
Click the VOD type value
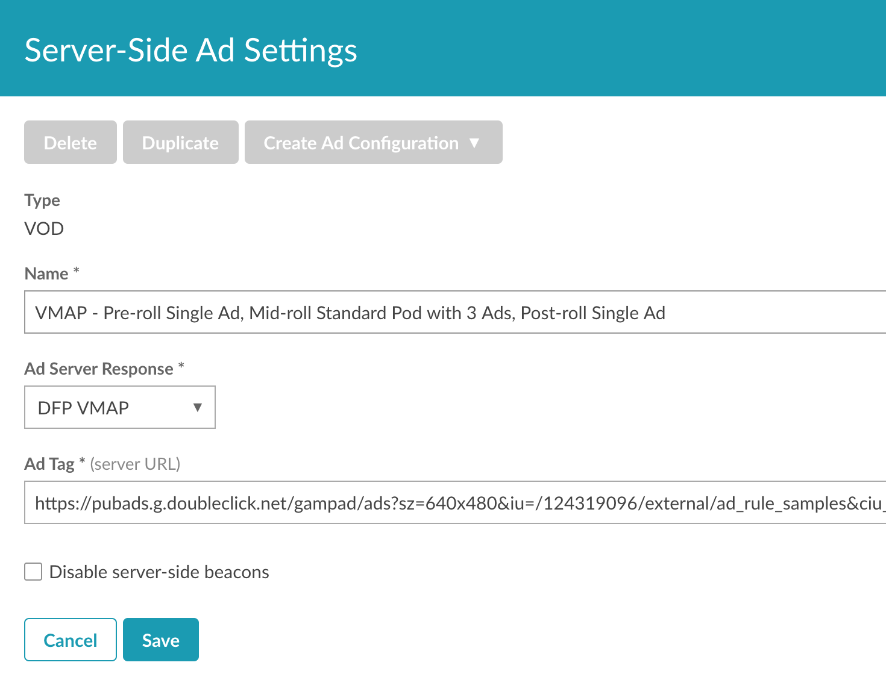(x=44, y=229)
